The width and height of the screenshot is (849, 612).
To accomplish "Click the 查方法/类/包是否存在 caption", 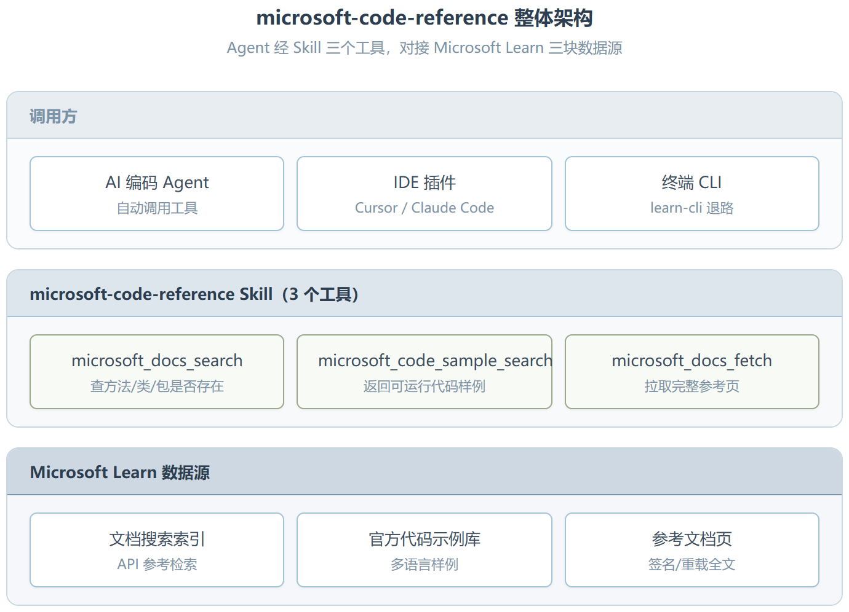I will [x=157, y=386].
